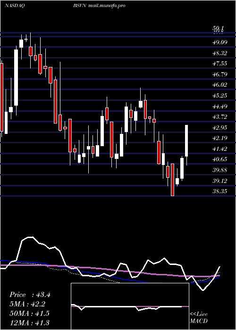
Task: Click the 49.09 price axis label
Action: pyautogui.click(x=220, y=42)
